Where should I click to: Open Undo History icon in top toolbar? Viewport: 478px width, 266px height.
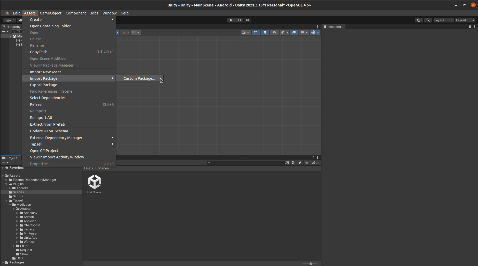[x=419, y=20]
